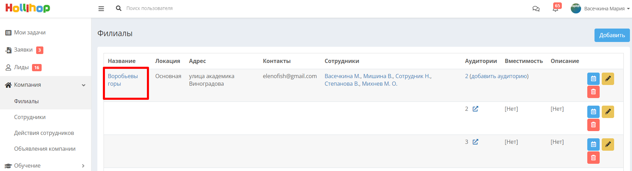The width and height of the screenshot is (632, 171).
Task: Click the добавить аудиторию link
Action: coord(499,76)
